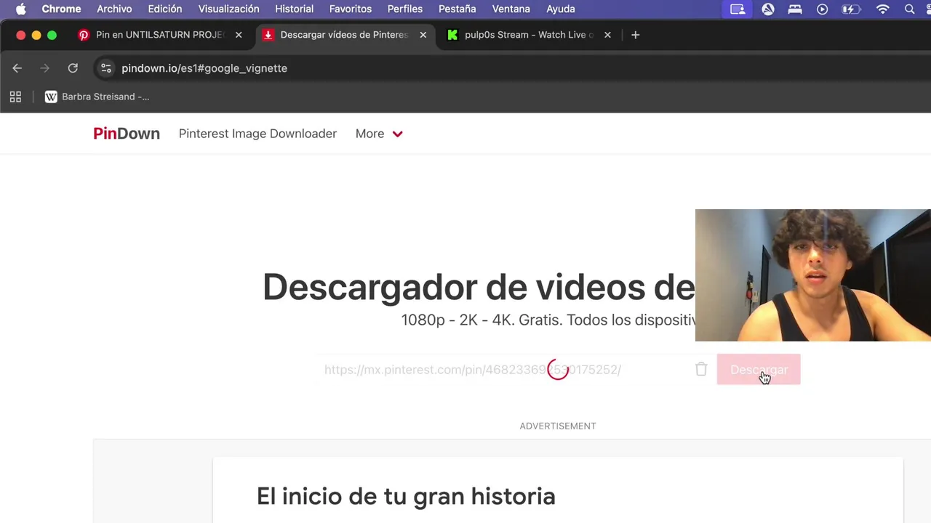This screenshot has width=931, height=523.
Task: Switch to the Pin en UNTILSATURN tab
Action: click(161, 35)
